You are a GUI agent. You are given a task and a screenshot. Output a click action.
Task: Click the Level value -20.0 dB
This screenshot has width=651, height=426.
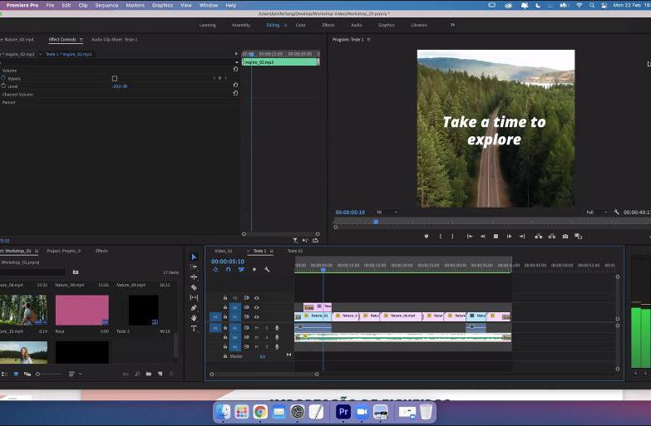pos(120,86)
